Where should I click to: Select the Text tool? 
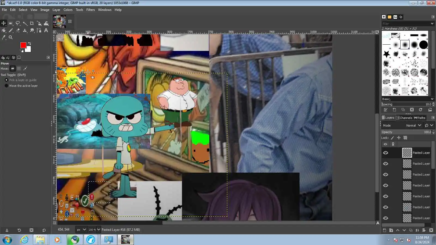[46, 30]
